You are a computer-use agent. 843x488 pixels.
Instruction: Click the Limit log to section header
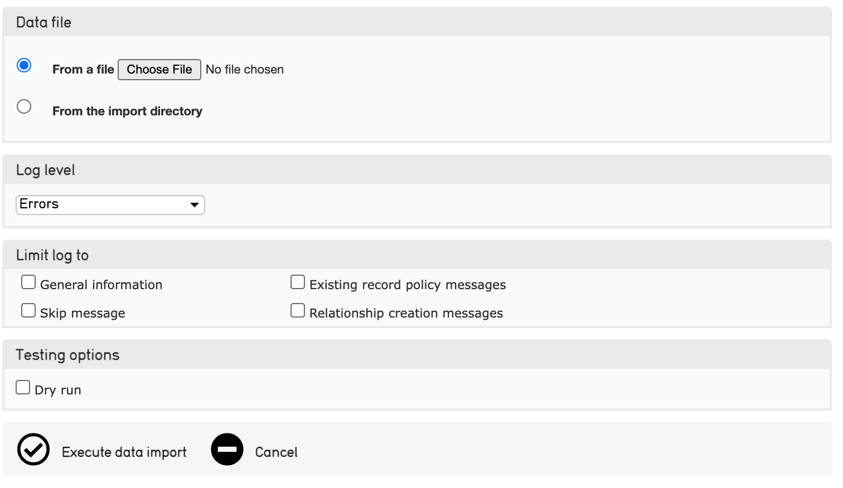[x=52, y=255]
